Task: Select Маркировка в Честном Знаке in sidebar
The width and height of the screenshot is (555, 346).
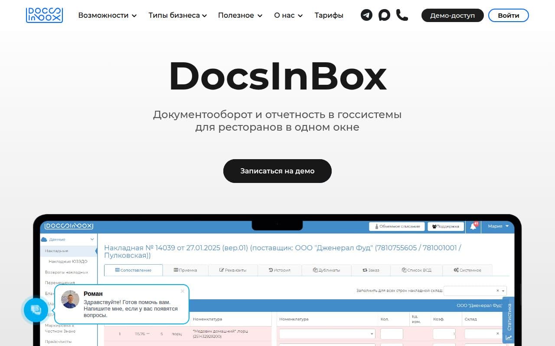Action: point(60,328)
